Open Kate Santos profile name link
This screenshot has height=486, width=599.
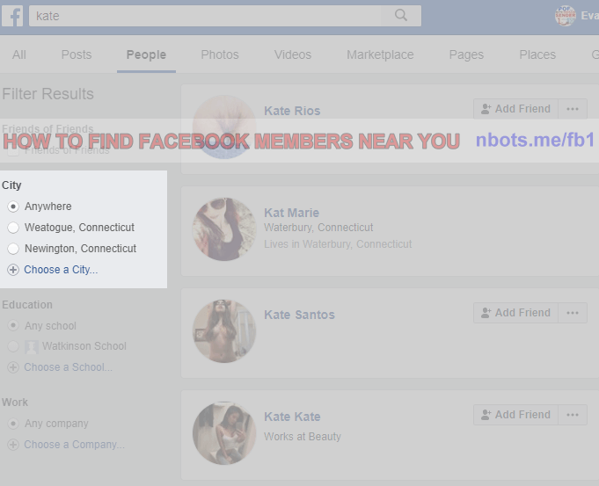point(299,315)
